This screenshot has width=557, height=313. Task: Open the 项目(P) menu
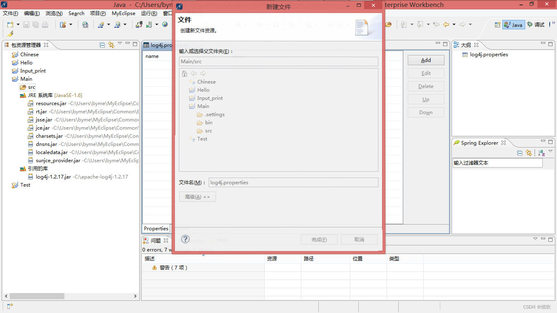point(98,13)
